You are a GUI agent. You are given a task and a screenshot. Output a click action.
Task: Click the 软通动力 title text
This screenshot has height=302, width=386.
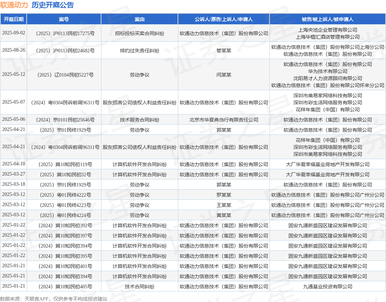pos(14,5)
